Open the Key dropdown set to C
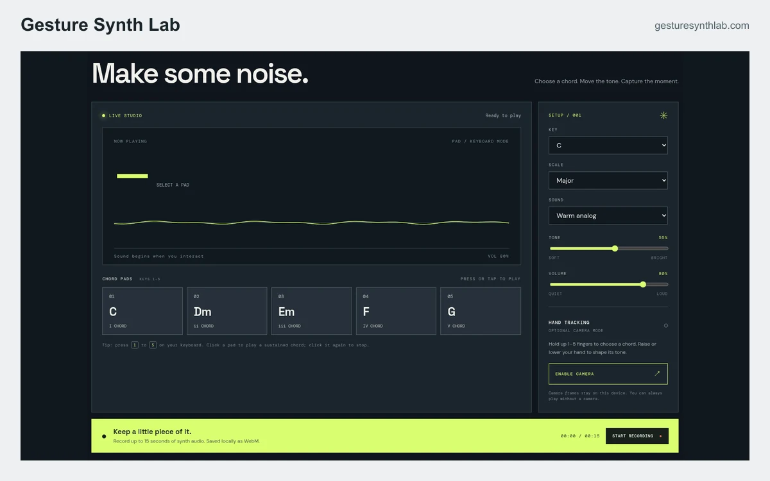 (x=608, y=146)
